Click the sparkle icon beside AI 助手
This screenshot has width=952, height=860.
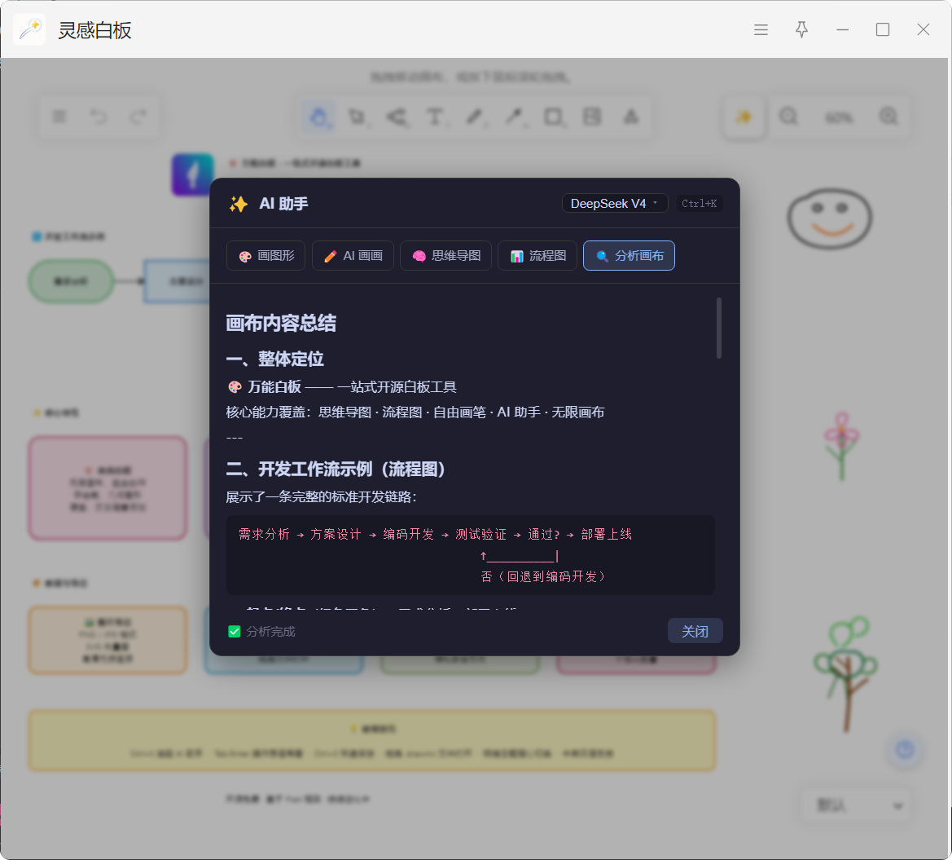(238, 204)
